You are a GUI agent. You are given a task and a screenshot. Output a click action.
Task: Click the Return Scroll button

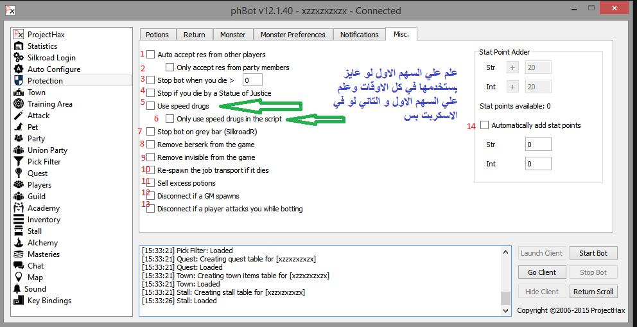pos(593,291)
